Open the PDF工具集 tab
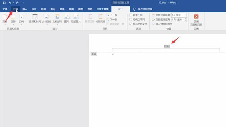The image size is (226, 127). (x=102, y=9)
